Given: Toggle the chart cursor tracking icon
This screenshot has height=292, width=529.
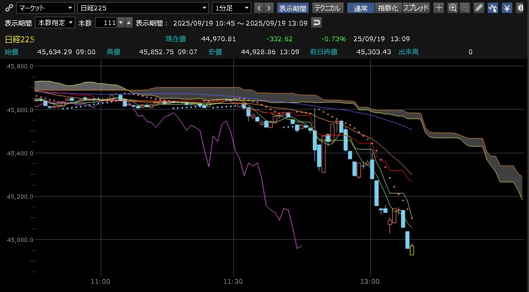Looking at the screenshot, I should (x=492, y=8).
